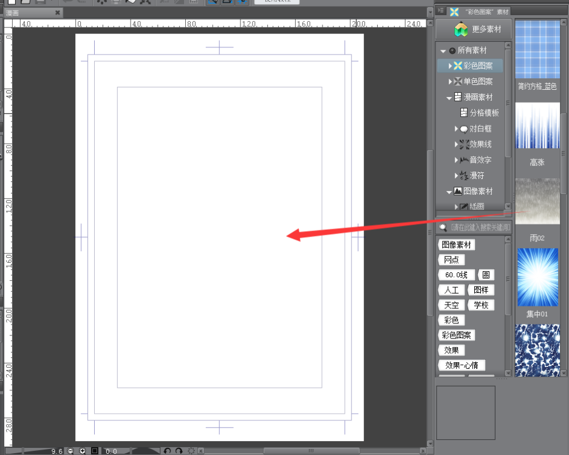The width and height of the screenshot is (569, 455).
Task: Rotate the canvas left with the counterclockwise arrow
Action: (167, 451)
